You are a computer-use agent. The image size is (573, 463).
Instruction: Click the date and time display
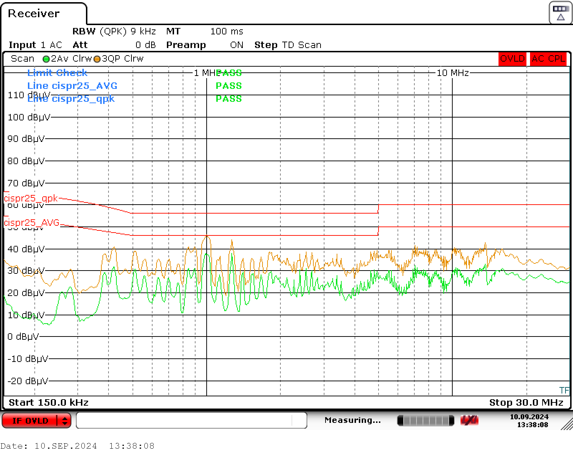529,421
